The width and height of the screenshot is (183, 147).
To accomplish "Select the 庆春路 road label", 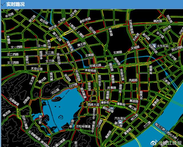I will pos(112,88).
